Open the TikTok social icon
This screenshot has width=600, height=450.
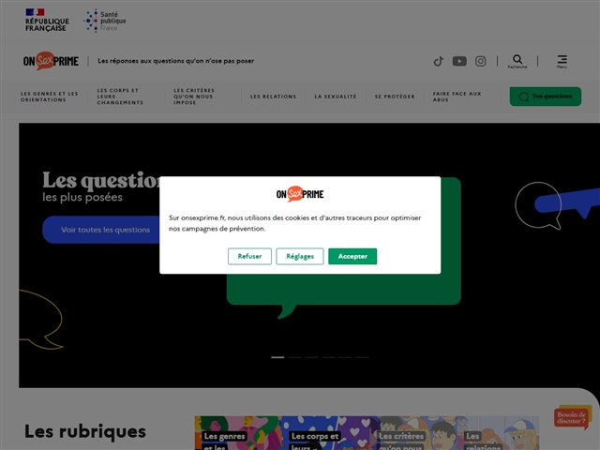coord(439,61)
